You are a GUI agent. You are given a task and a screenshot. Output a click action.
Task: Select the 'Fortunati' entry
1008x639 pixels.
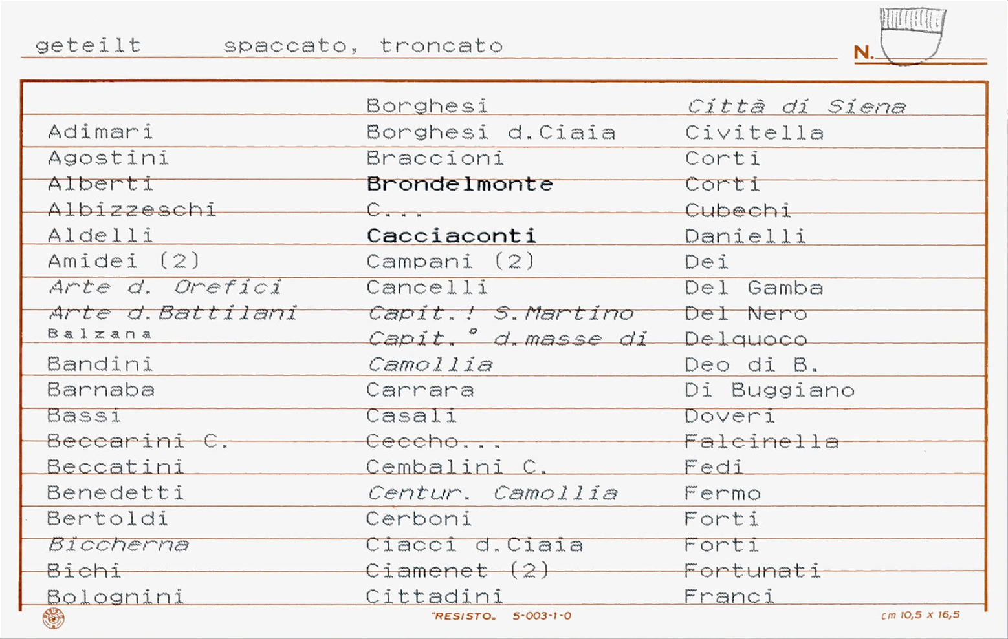click(x=752, y=571)
